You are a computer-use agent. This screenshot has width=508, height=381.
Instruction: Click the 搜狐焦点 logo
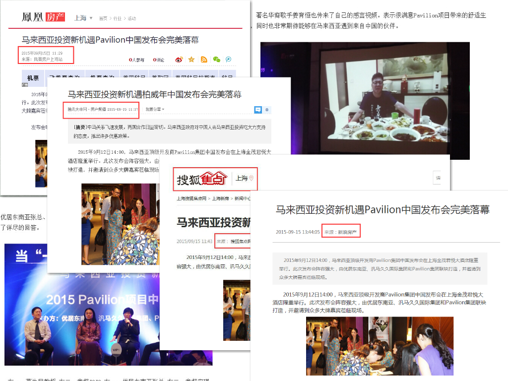click(x=202, y=179)
